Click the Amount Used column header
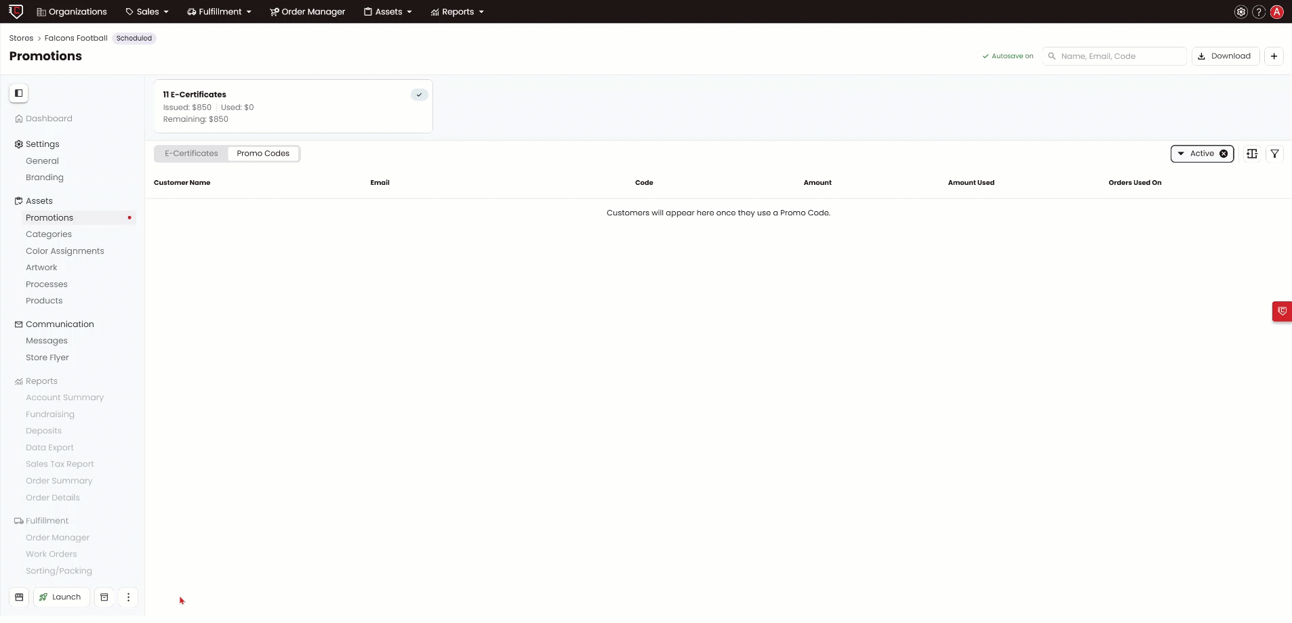 [971, 183]
